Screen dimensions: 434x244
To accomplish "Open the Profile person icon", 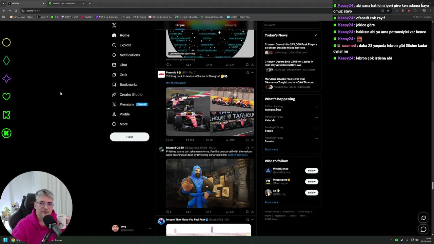I will (114, 114).
